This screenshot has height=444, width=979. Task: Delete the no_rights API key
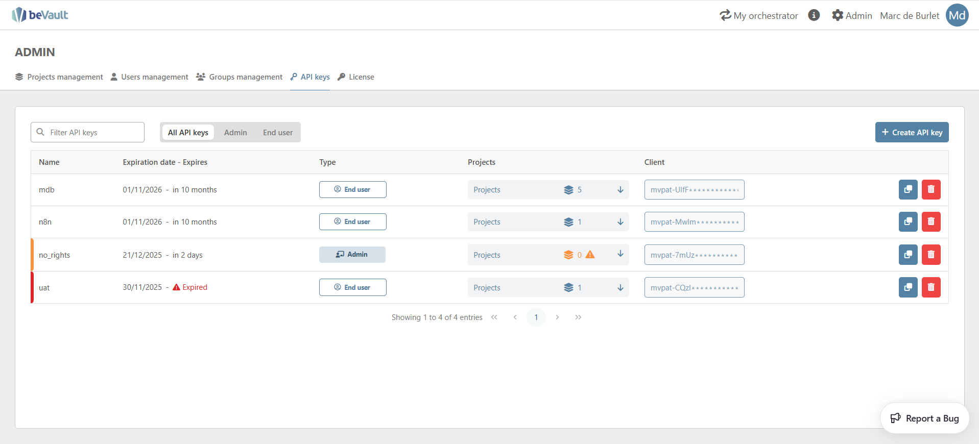(930, 255)
